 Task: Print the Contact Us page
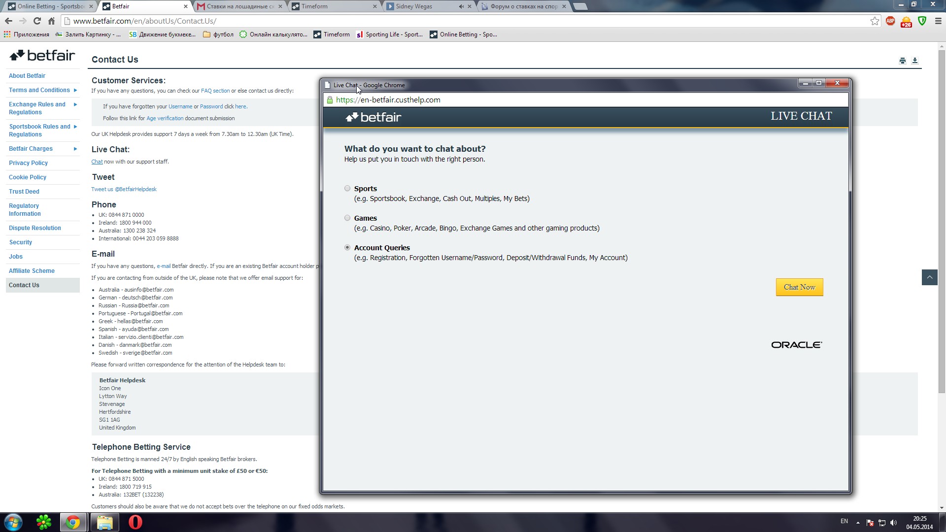903,61
